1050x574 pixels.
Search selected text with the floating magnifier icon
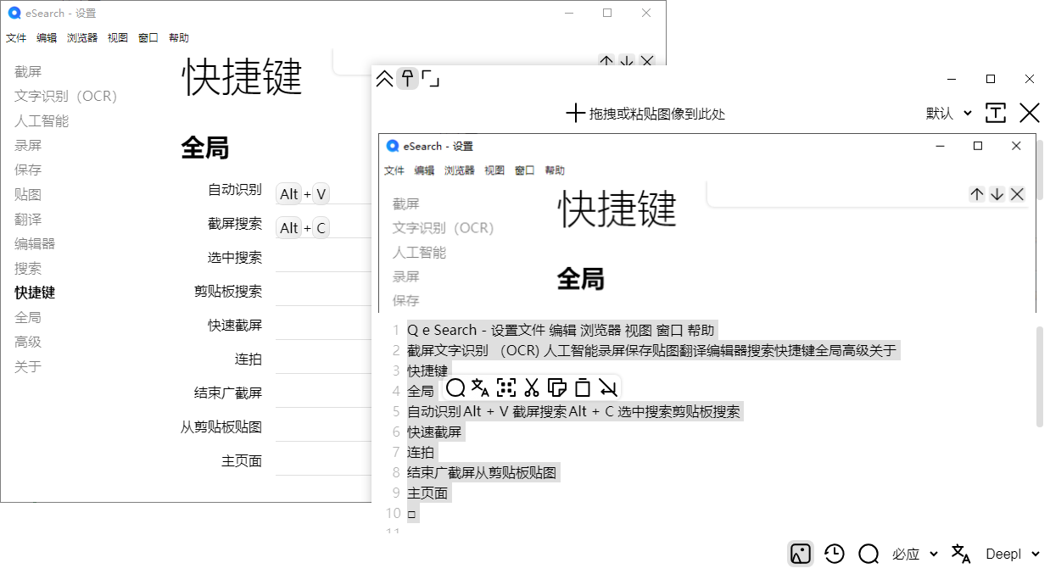455,387
